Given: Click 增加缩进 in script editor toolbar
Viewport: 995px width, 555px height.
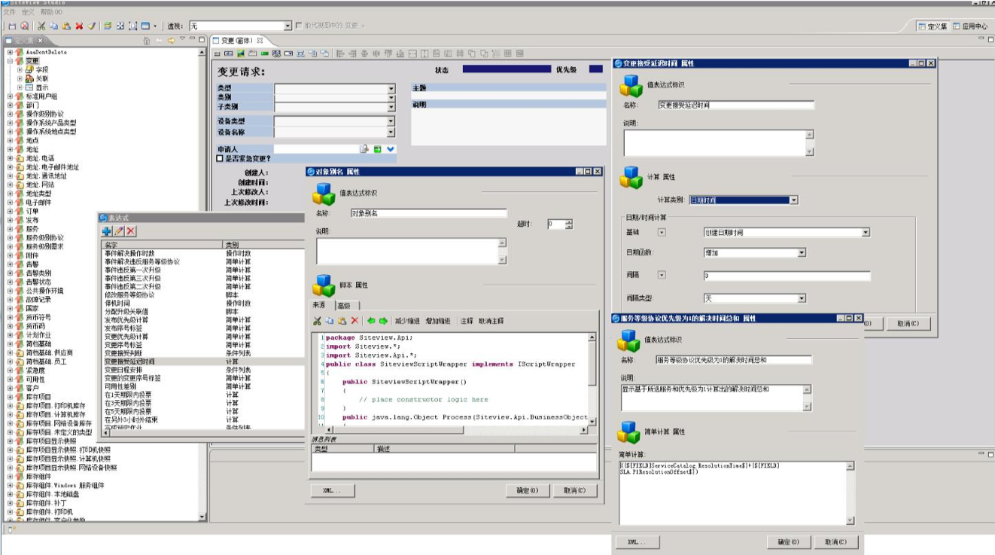Looking at the screenshot, I should [438, 322].
